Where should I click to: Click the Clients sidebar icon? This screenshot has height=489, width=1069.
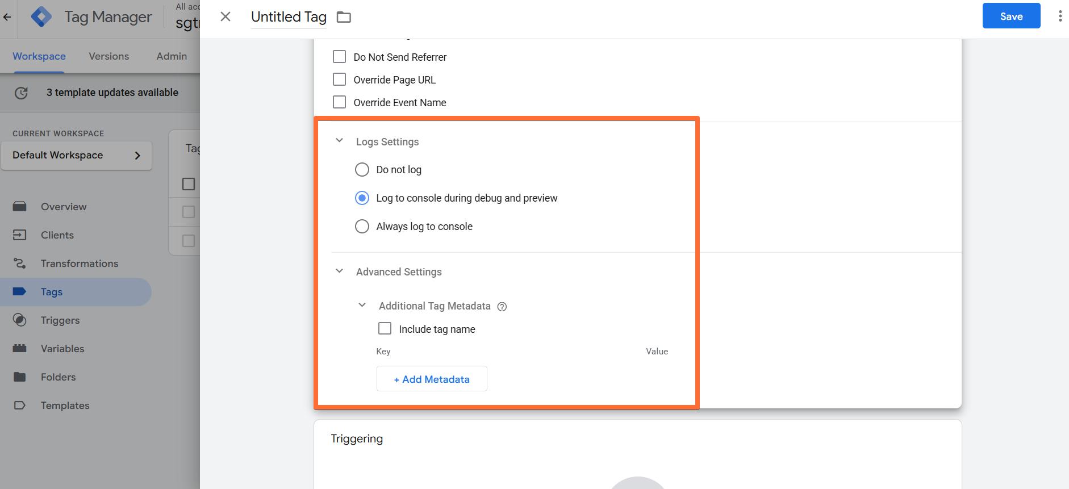tap(20, 235)
